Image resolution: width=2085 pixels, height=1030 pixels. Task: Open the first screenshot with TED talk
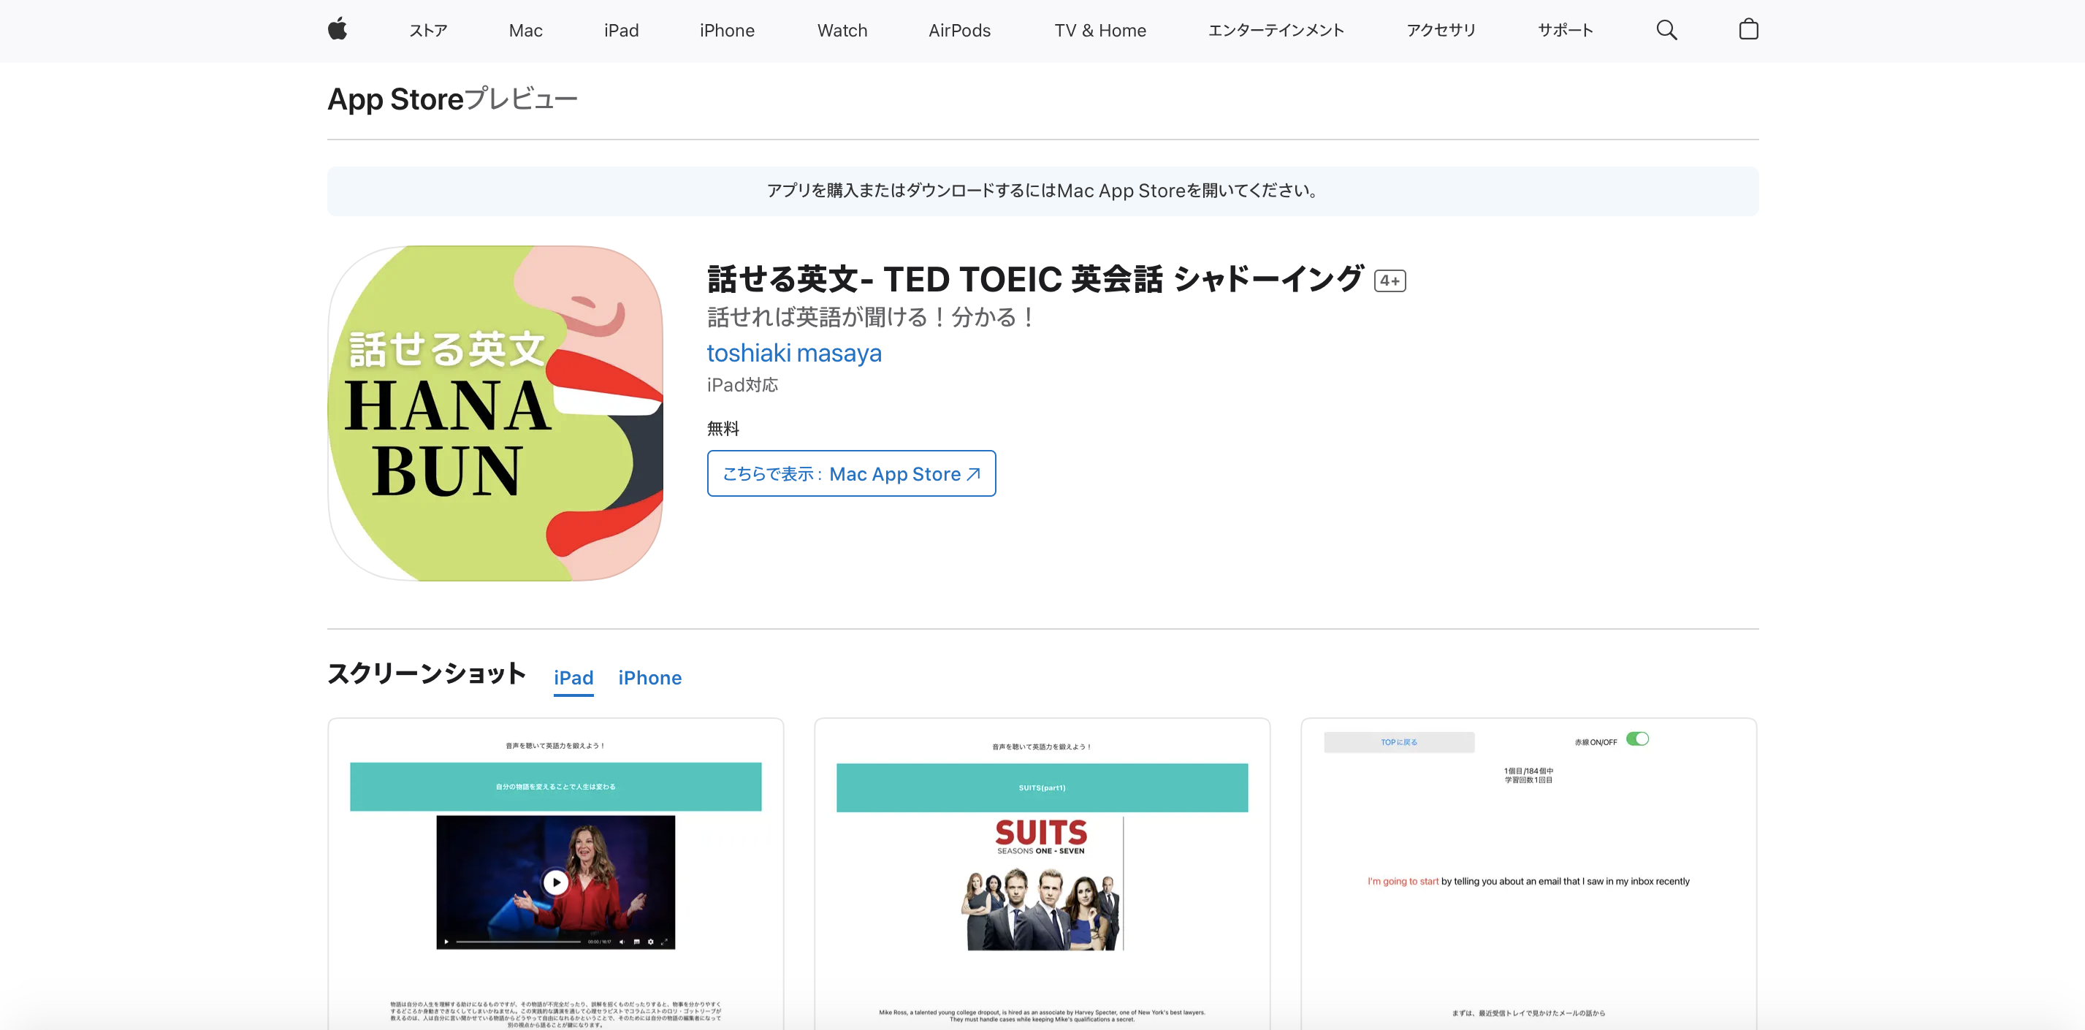(555, 874)
